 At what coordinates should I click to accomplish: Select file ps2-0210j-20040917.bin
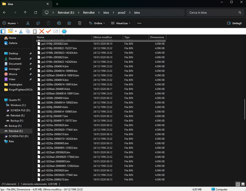click(101, 116)
